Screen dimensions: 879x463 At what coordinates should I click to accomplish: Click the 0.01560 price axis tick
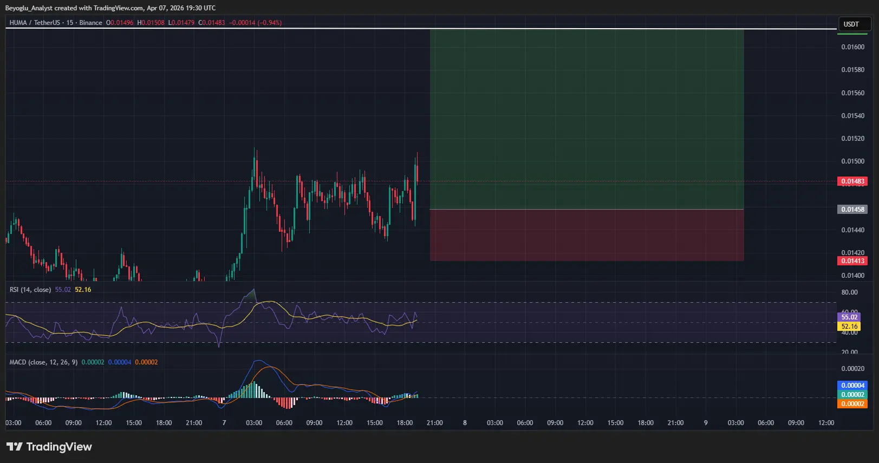(x=853, y=93)
